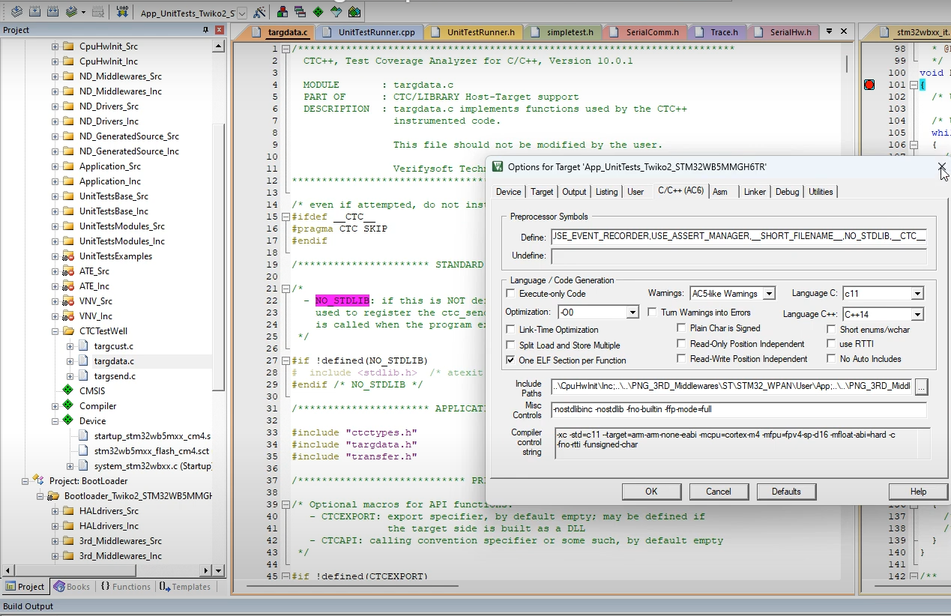
Task: Pin the Project panel with pushpin icon
Action: tap(205, 30)
